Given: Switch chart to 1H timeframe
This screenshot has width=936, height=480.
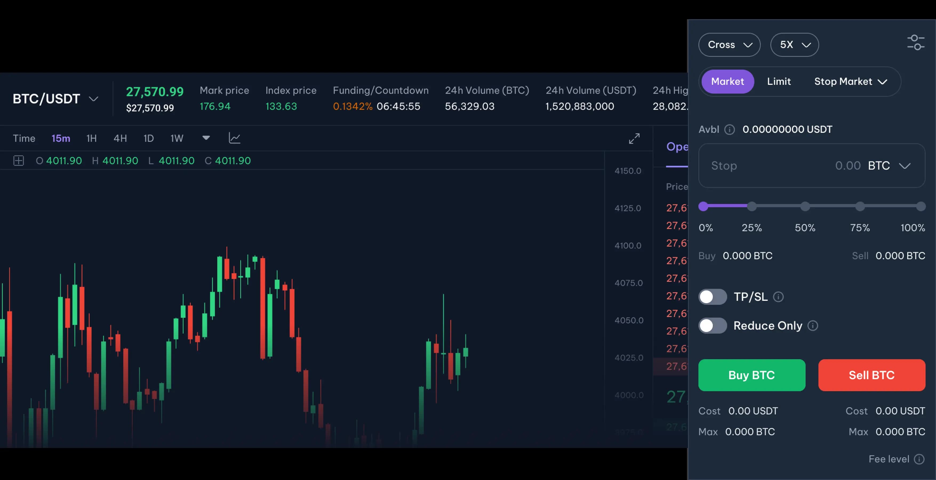Looking at the screenshot, I should click(91, 138).
